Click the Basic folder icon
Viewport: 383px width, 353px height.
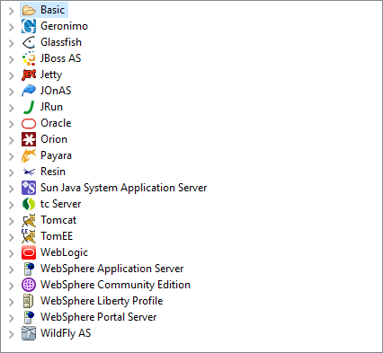click(x=29, y=10)
